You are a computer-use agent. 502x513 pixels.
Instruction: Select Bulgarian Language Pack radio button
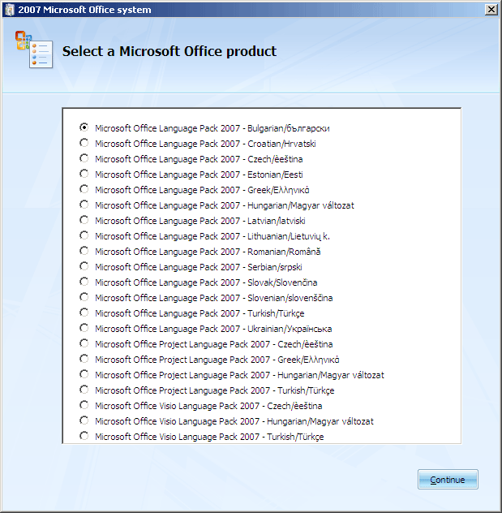(x=84, y=127)
